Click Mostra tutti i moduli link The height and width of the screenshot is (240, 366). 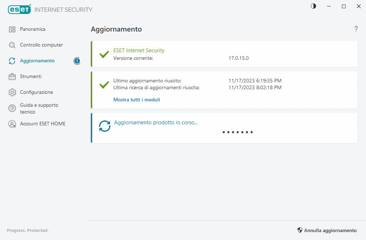click(x=137, y=100)
